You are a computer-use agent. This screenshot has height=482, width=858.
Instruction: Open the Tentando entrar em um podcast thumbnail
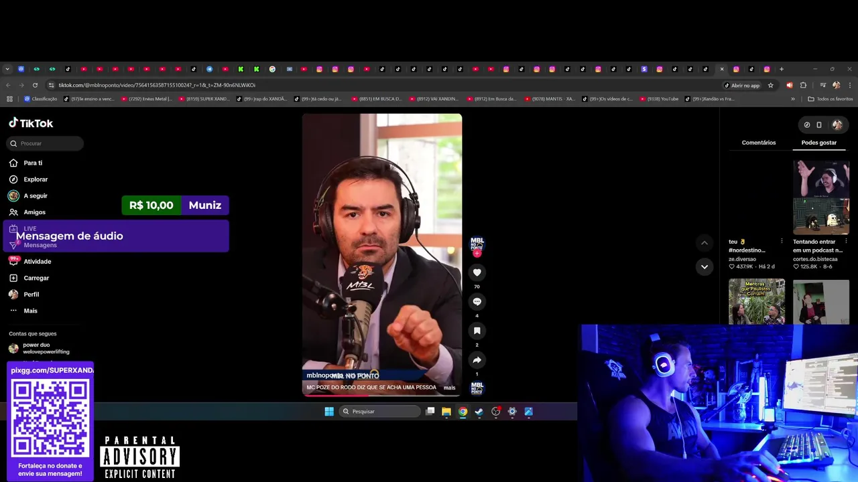coord(821,197)
